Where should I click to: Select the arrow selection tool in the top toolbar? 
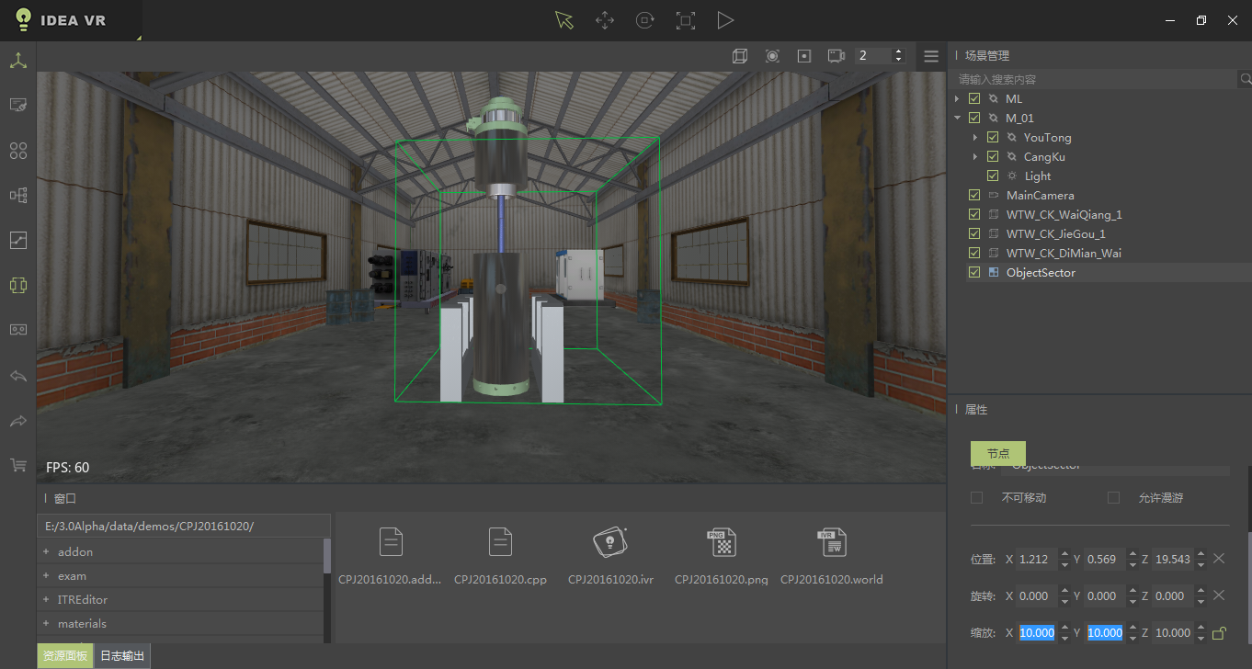(x=563, y=19)
